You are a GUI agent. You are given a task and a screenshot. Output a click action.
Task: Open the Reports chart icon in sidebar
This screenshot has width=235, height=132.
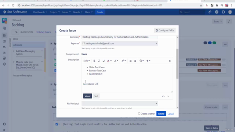point(4,52)
